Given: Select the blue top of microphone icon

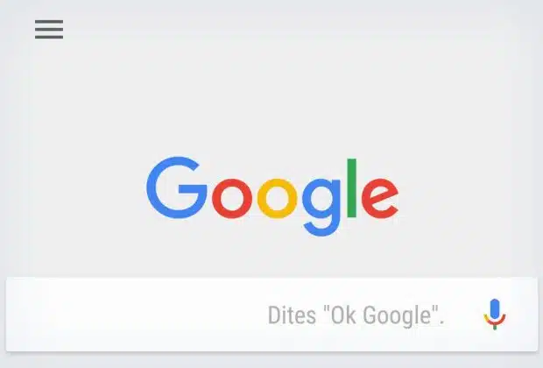Looking at the screenshot, I should [x=495, y=309].
